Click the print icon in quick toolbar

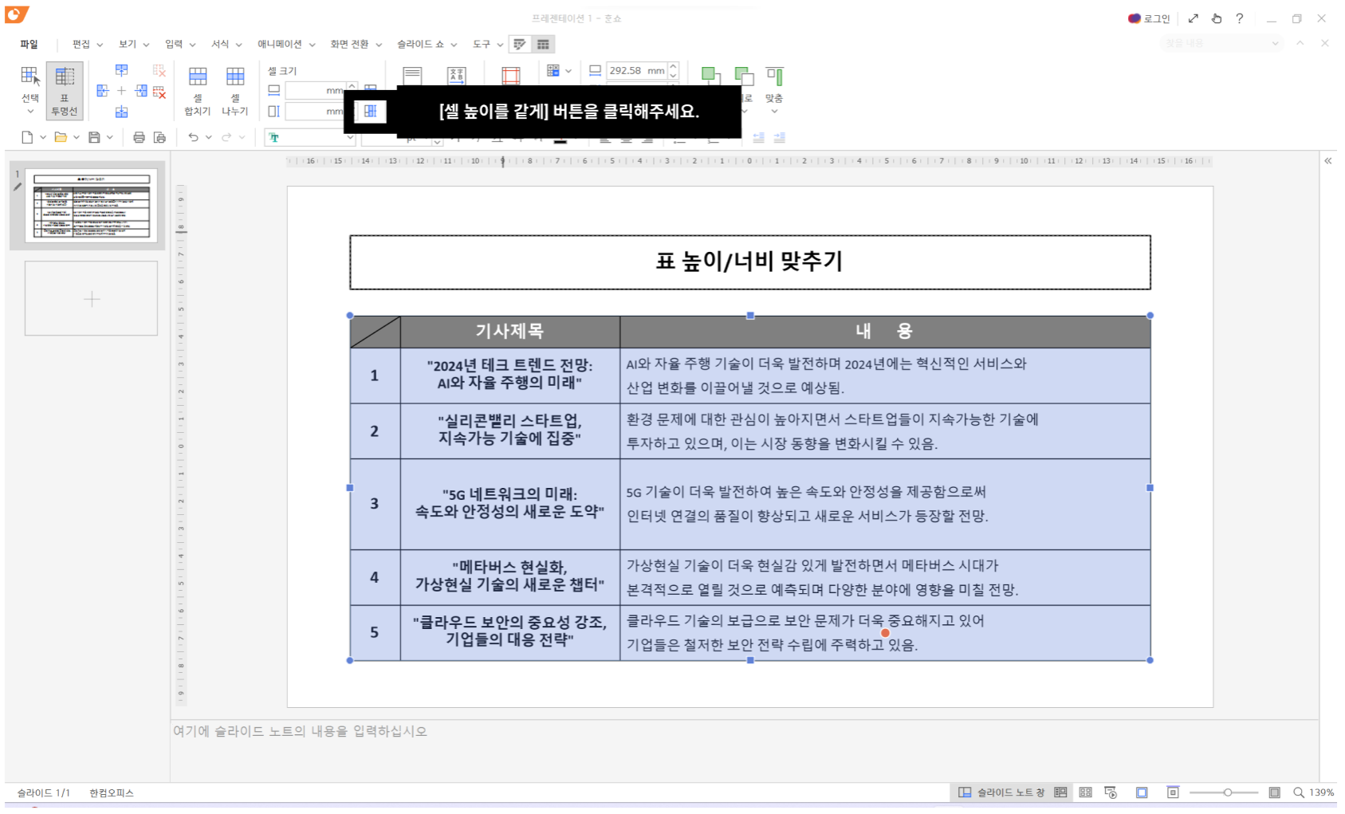click(x=140, y=136)
